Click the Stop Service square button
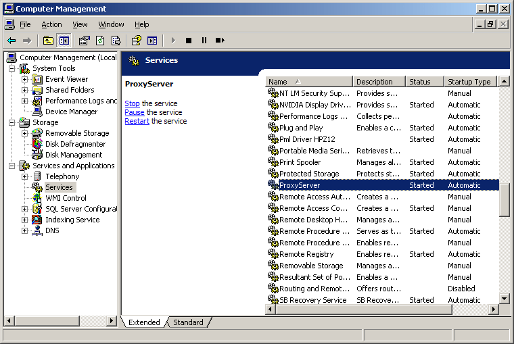Image resolution: width=514 pixels, height=344 pixels. [189, 41]
